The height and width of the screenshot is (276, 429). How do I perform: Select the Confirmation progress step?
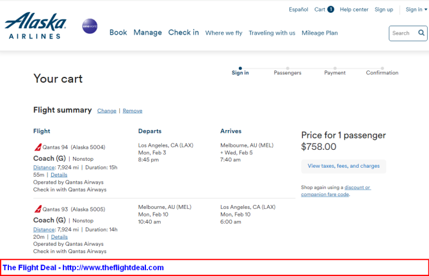tap(382, 71)
